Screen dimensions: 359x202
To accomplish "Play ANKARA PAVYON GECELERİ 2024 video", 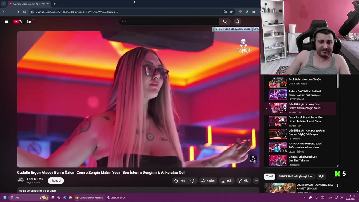I will (x=301, y=147).
